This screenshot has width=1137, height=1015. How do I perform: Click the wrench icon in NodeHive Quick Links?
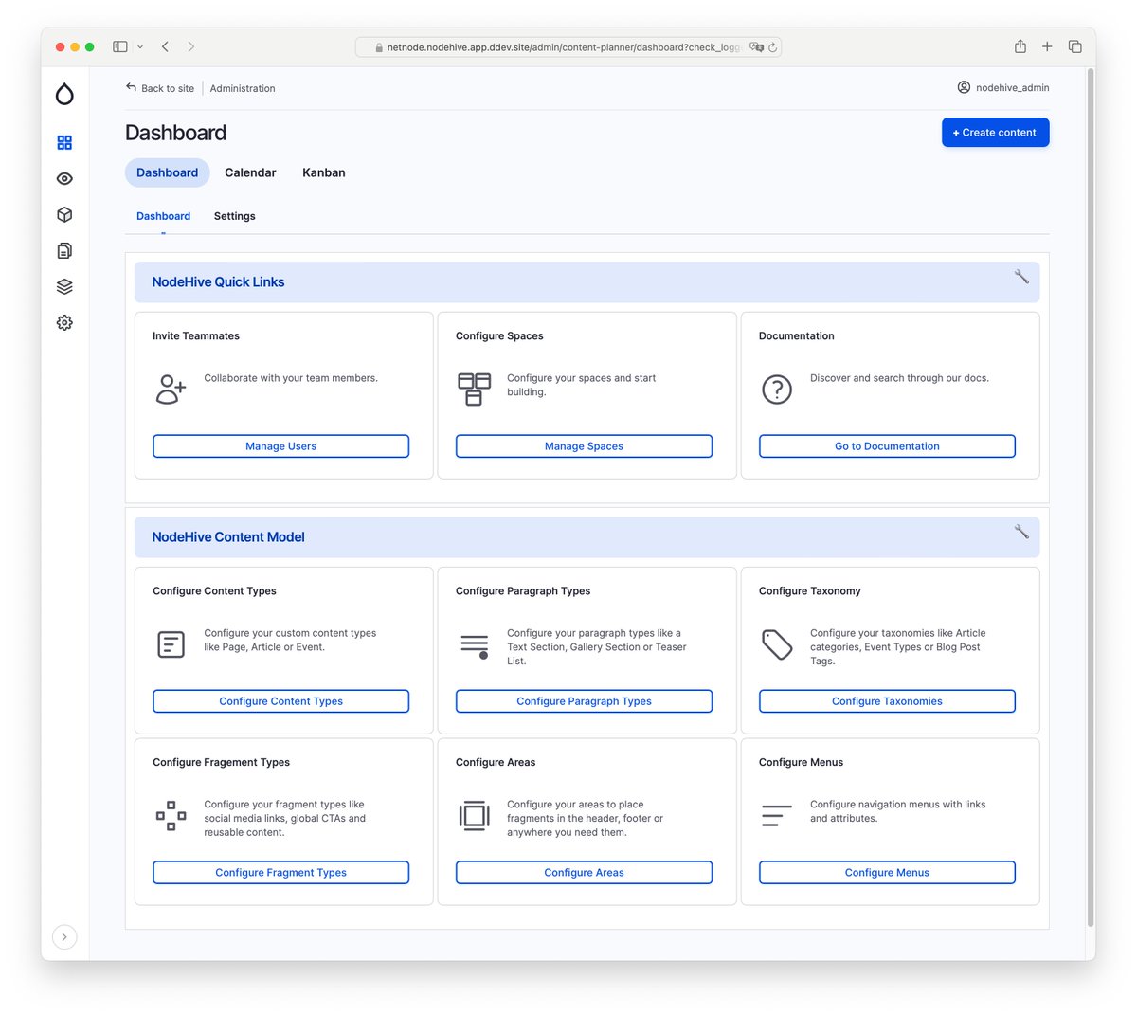point(1021,277)
